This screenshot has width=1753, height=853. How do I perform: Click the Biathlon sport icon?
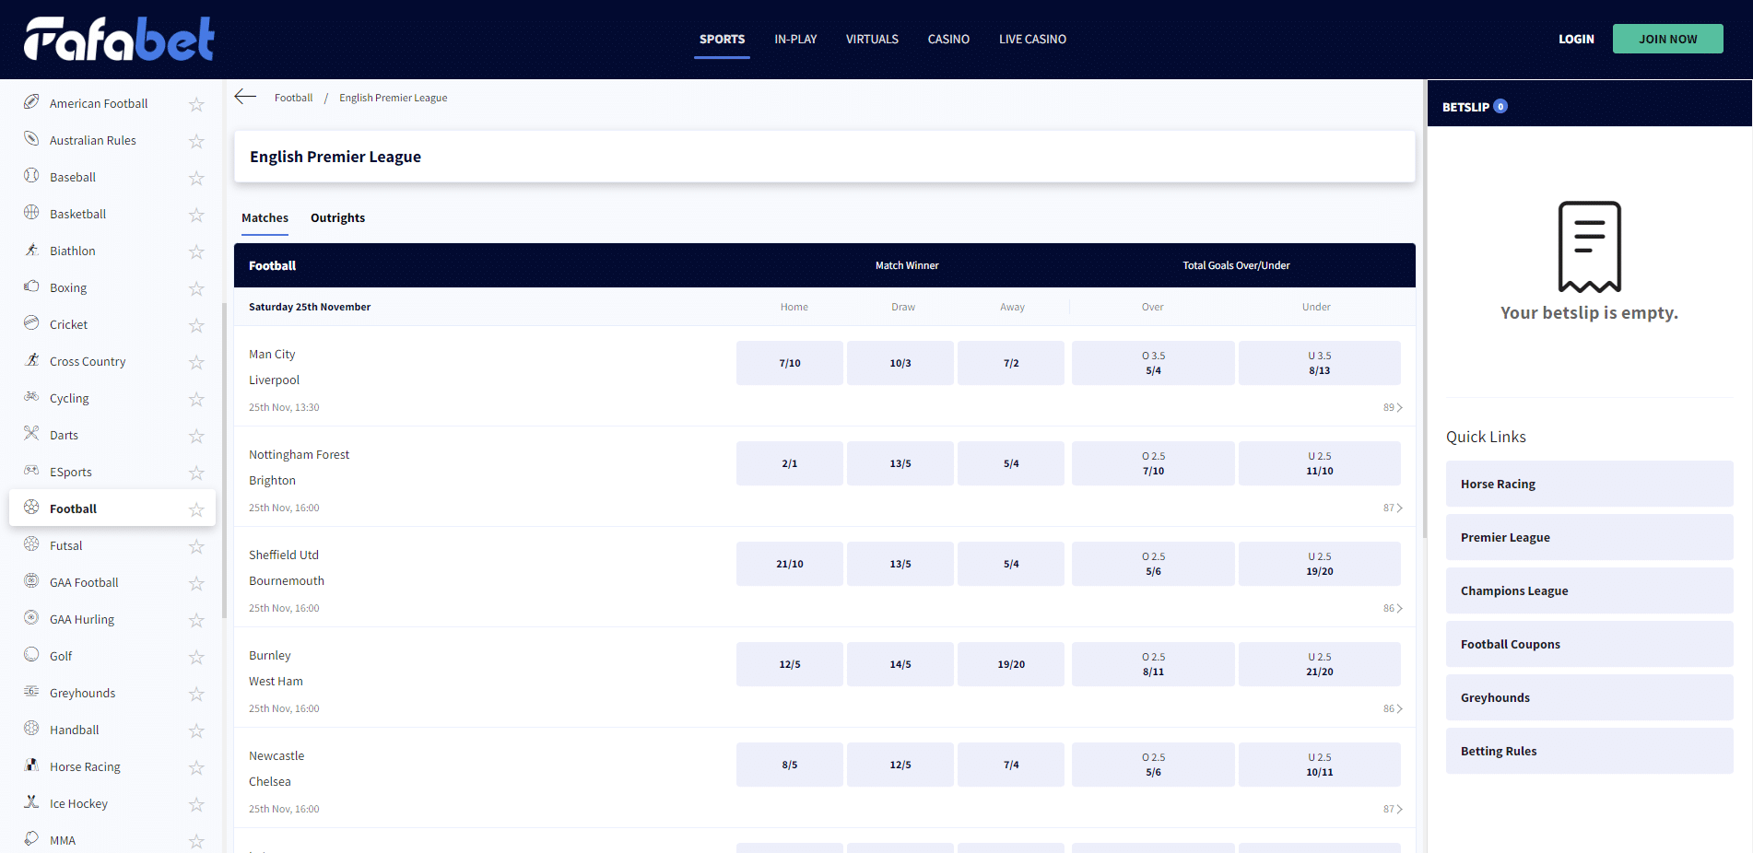click(x=31, y=250)
